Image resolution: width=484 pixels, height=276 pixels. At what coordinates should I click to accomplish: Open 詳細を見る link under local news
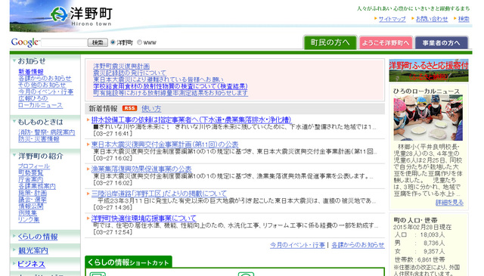point(449,203)
